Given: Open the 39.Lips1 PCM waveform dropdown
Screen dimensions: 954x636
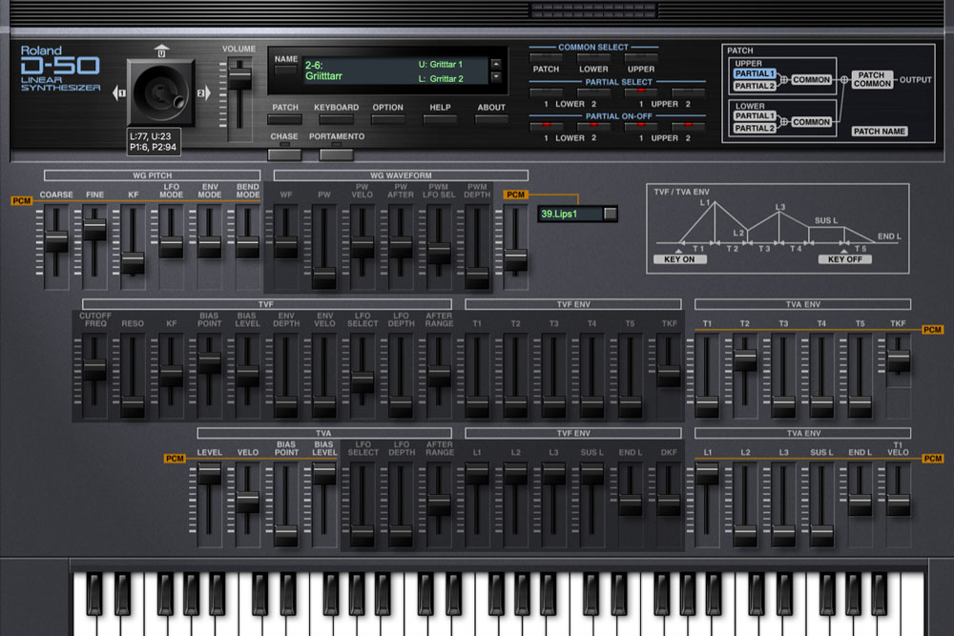Looking at the screenshot, I should [x=611, y=214].
